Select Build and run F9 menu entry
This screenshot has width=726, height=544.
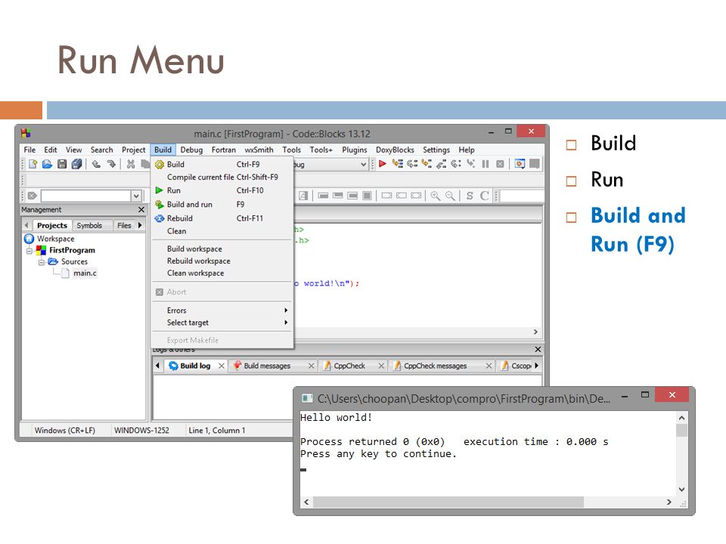(x=222, y=204)
